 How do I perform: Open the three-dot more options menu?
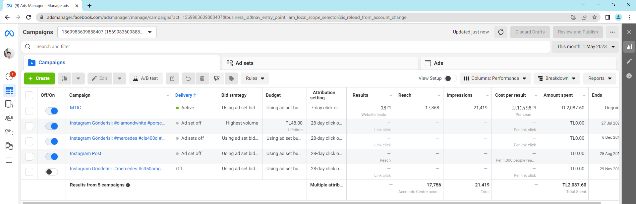(x=612, y=32)
